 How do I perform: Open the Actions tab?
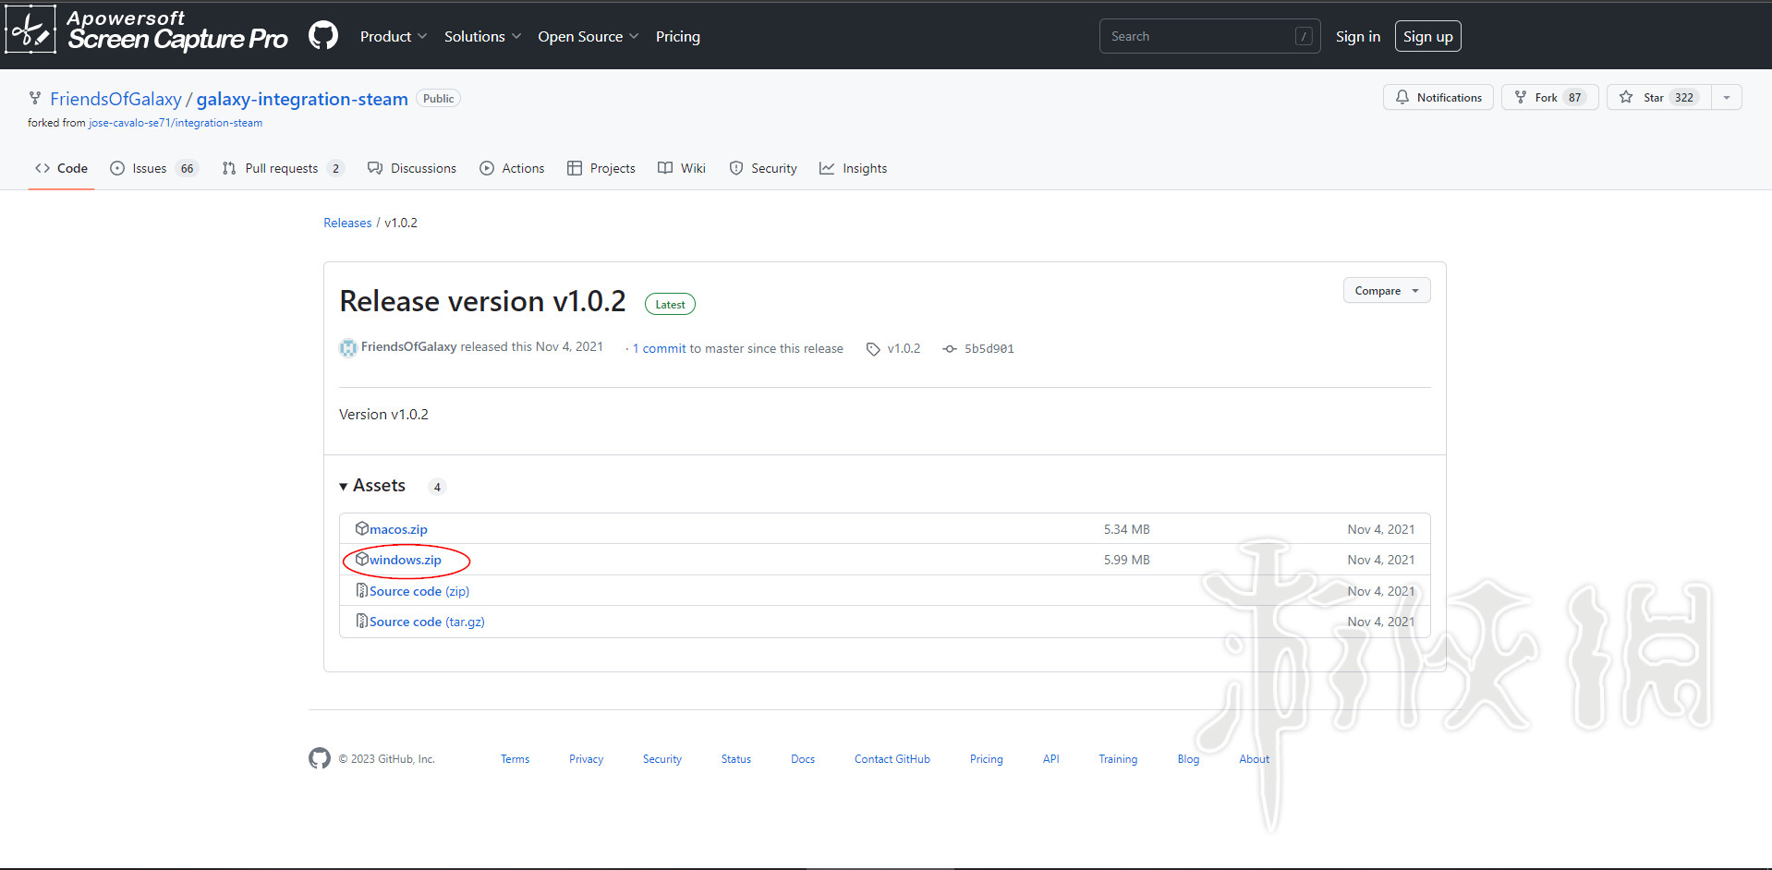pos(512,168)
